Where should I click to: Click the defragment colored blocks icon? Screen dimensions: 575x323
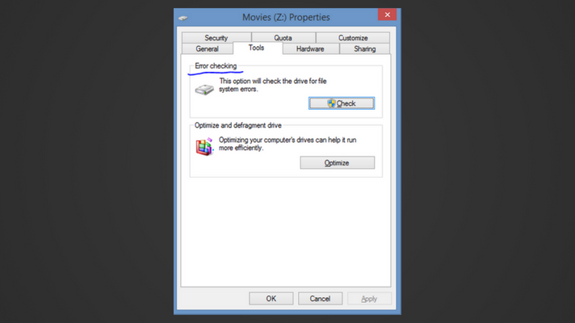click(x=204, y=147)
